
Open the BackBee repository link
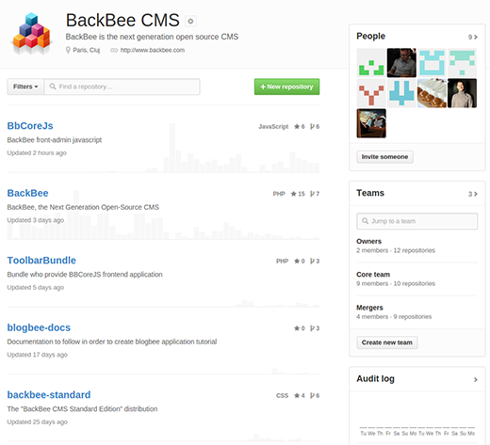point(27,193)
